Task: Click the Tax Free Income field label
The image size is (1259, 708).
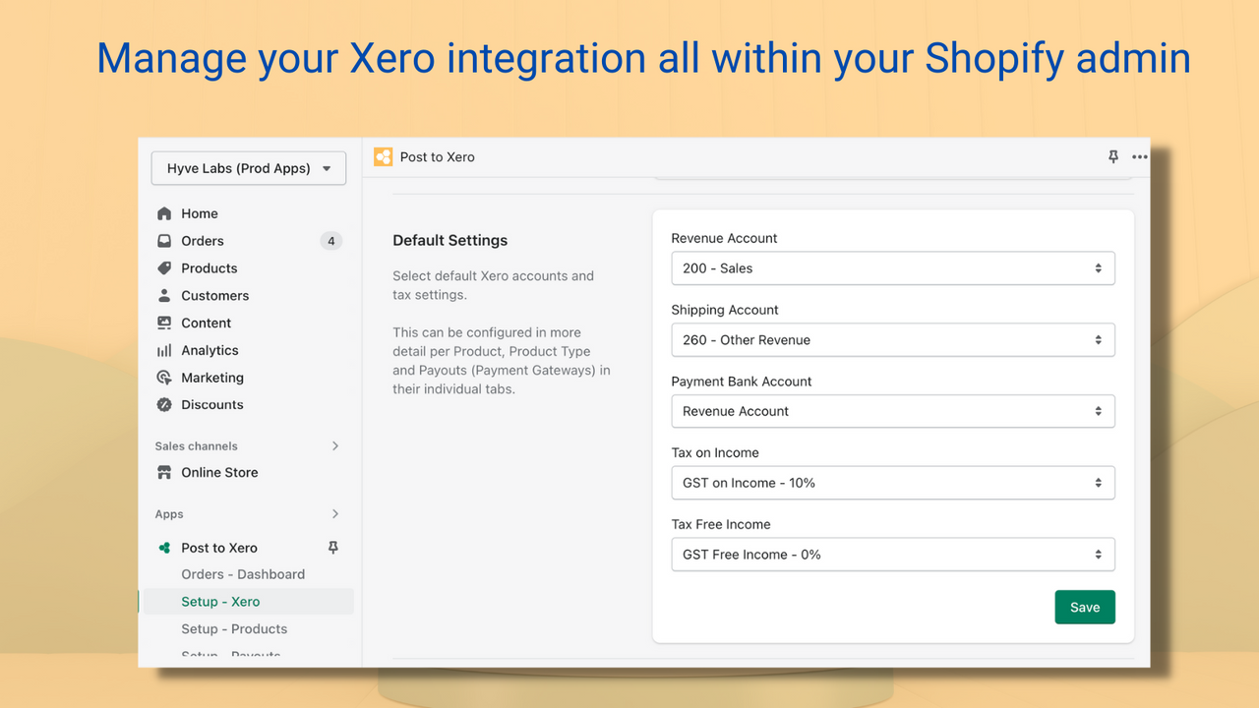Action: 721,524
